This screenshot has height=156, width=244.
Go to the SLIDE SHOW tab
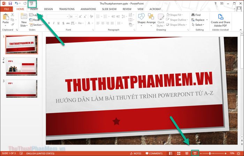(109, 9)
